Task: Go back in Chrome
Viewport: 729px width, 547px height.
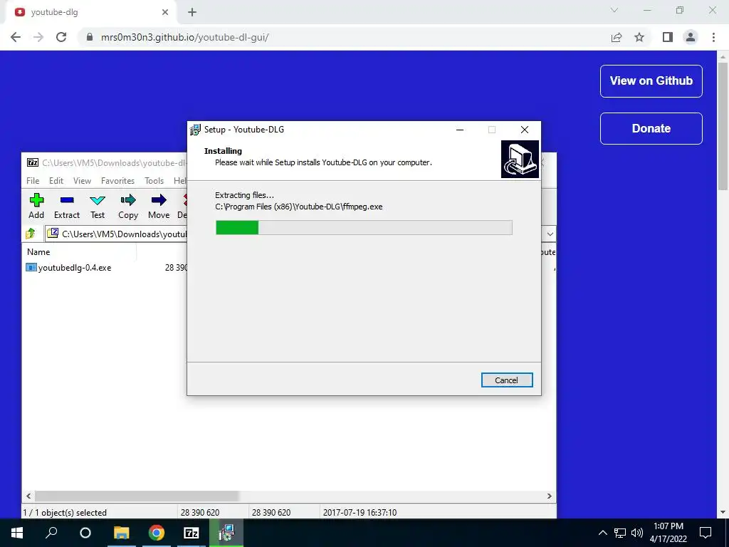Action: 16,37
